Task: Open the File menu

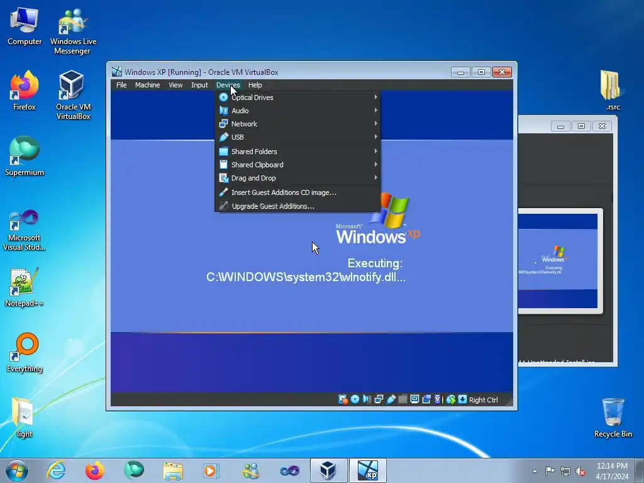Action: tap(121, 85)
